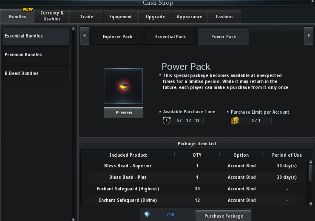Select the Fashion tab

pos(224,17)
